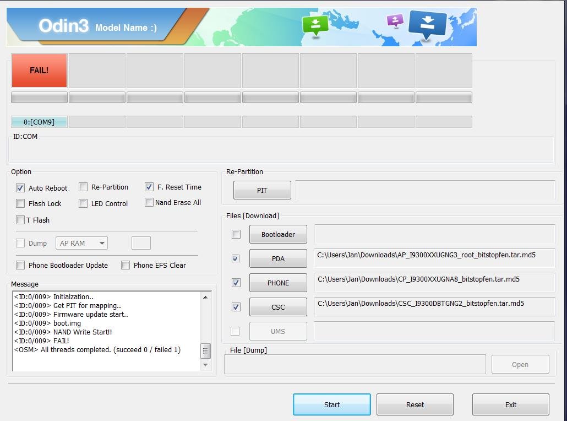This screenshot has height=421, width=567.
Task: Click the 'NAND Write Start!!' log line
Action: point(63,332)
